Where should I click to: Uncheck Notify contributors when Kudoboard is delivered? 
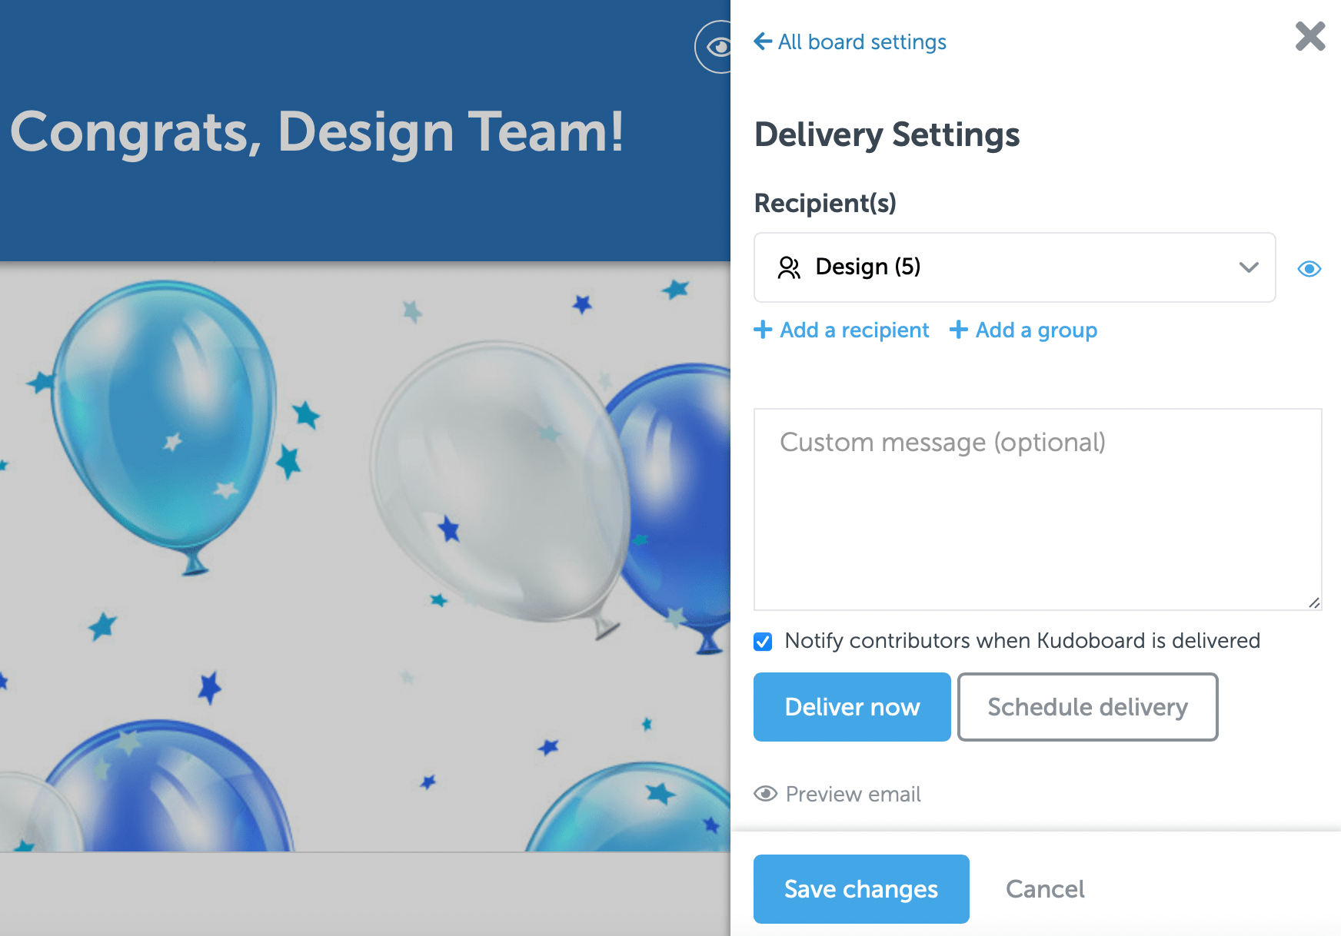pyautogui.click(x=763, y=641)
